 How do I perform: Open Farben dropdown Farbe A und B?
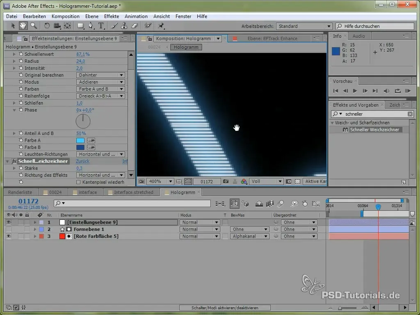coord(100,89)
